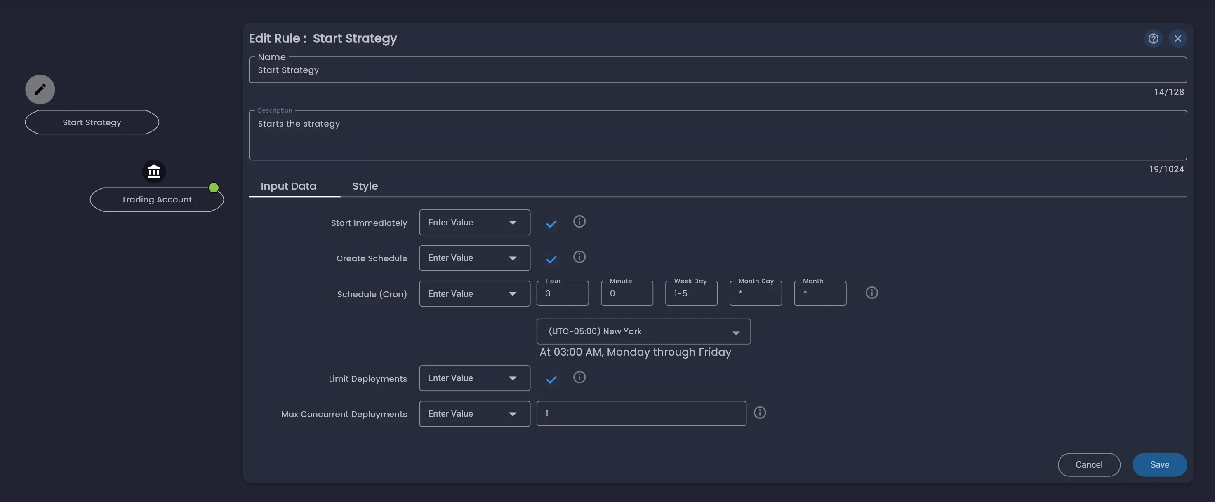
Task: Switch to the Style tab
Action: pos(365,186)
